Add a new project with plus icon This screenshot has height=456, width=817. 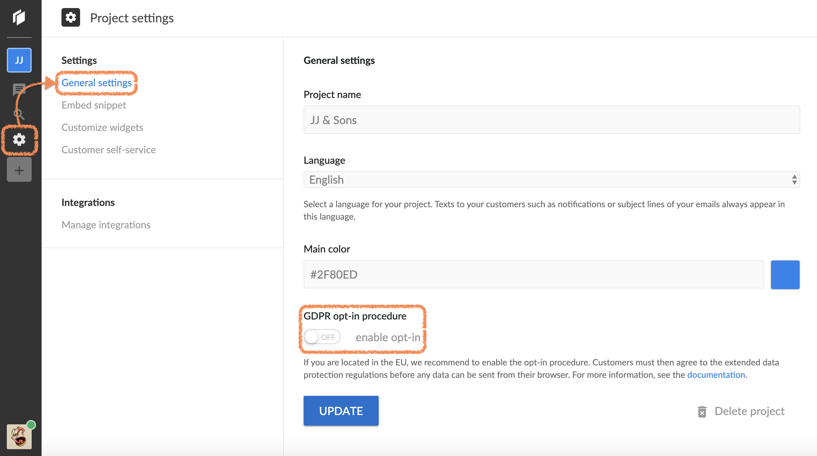pyautogui.click(x=19, y=170)
